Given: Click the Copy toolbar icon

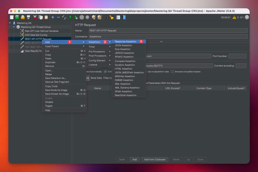Looking at the screenshot, I should point(41,17).
